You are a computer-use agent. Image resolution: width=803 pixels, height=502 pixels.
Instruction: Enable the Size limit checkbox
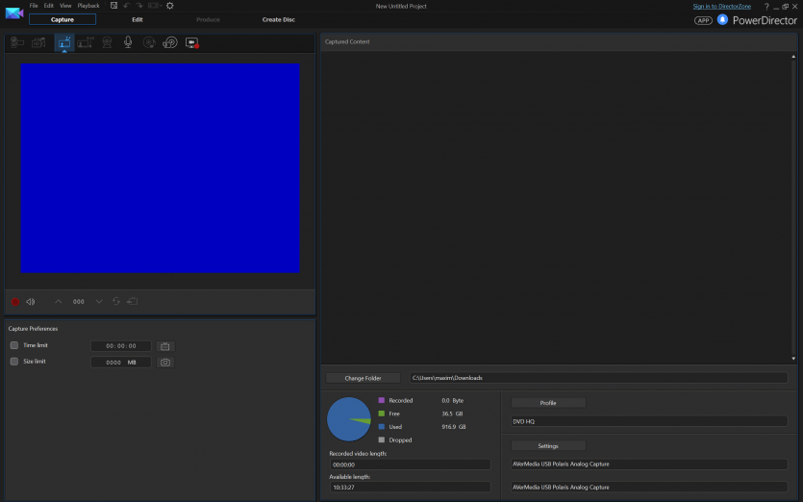14,362
